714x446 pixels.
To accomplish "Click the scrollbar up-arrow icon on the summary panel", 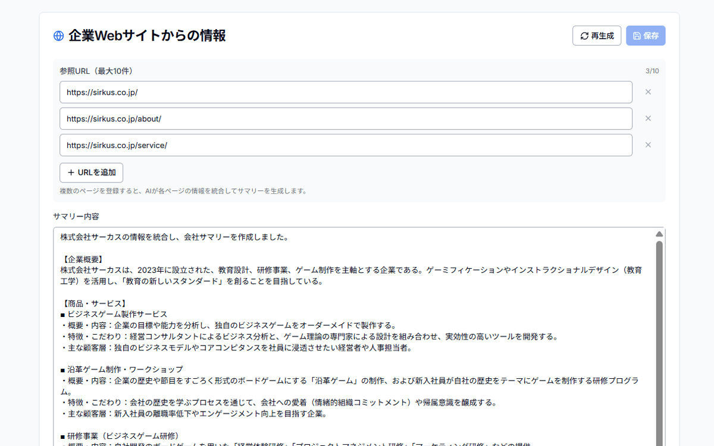I will pyautogui.click(x=659, y=234).
